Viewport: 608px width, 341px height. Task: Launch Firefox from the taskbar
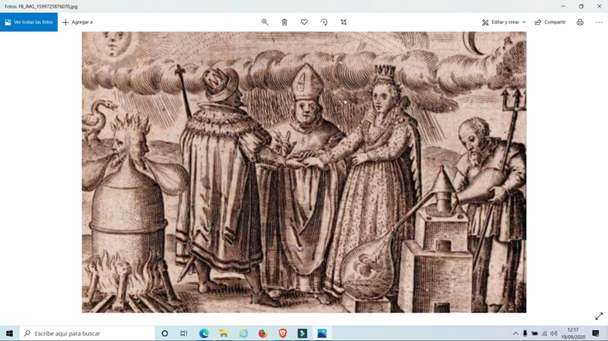(x=263, y=333)
